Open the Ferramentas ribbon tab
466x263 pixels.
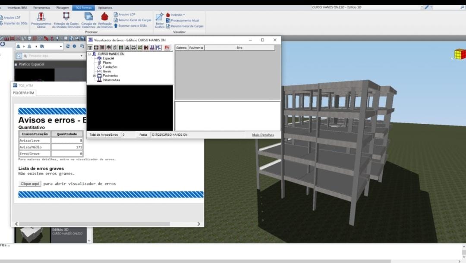click(x=41, y=8)
